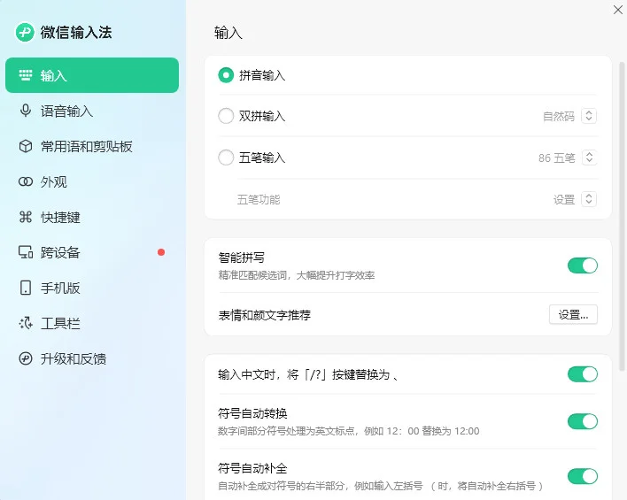Click the cube icon for 常用语和剪贴板

coord(26,146)
